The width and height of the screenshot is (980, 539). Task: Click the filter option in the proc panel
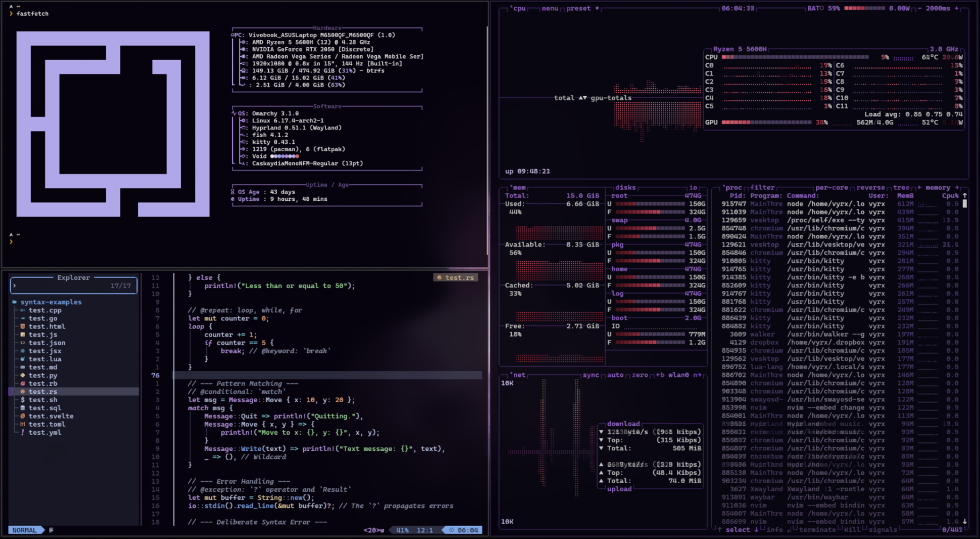click(762, 188)
